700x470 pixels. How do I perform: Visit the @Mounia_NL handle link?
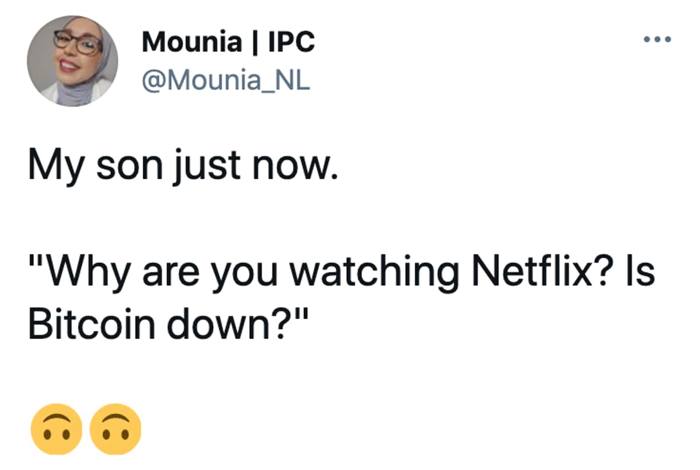[226, 81]
